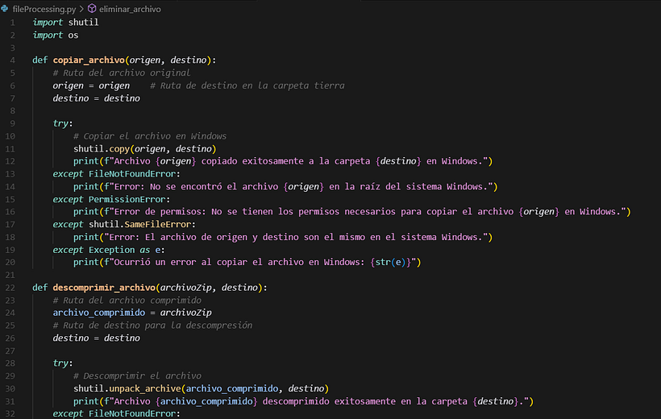This screenshot has width=661, height=419.
Task: Click 'os' in import statement line 2
Action: point(73,35)
